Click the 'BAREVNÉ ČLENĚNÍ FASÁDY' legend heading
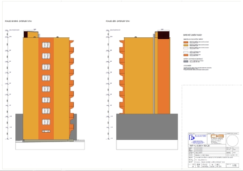243x171 pixels. (193, 35)
